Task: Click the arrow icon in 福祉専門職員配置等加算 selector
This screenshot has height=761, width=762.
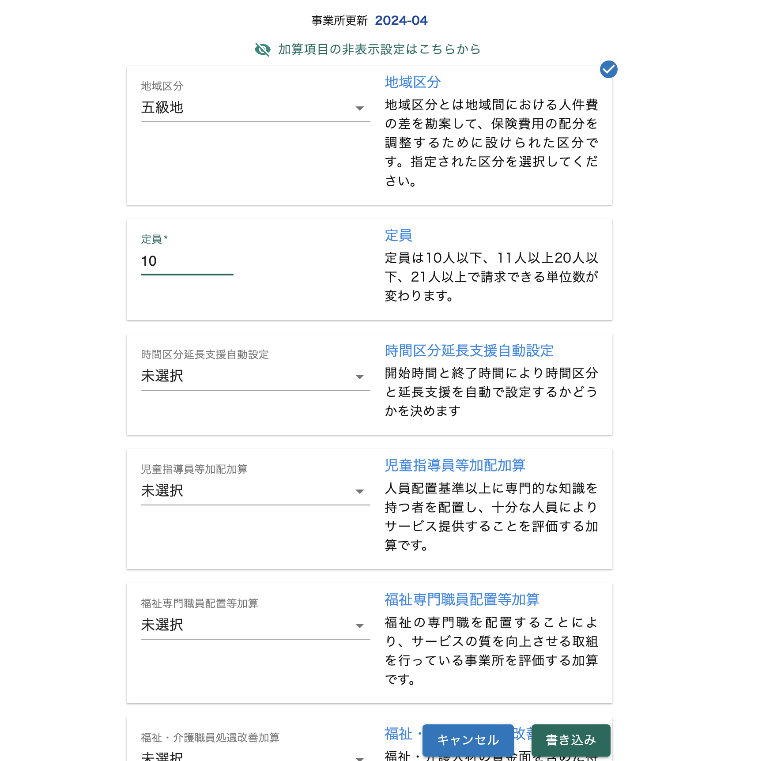Action: [360, 625]
